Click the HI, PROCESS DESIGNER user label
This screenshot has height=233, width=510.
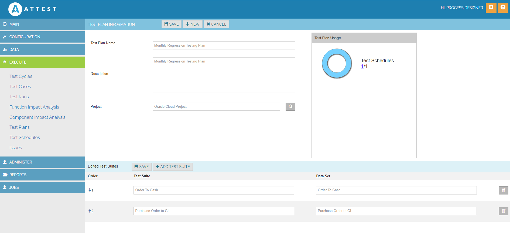[462, 8]
